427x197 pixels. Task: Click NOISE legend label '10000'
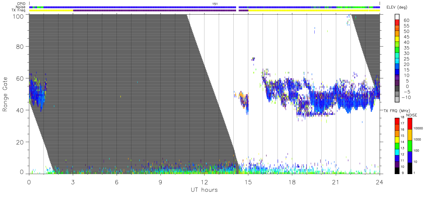(419, 128)
